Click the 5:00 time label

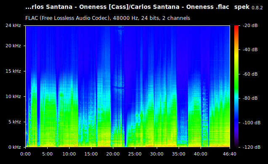[x=47, y=154]
